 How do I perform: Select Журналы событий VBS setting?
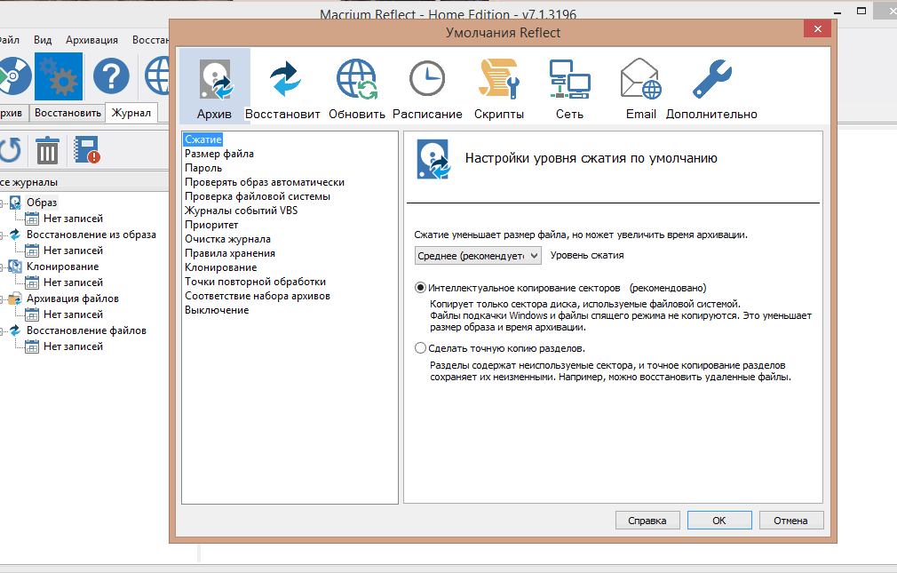[241, 211]
